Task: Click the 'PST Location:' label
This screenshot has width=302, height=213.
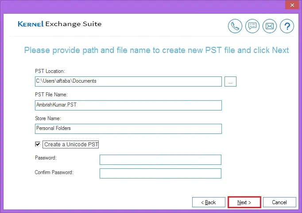Action: click(x=50, y=71)
